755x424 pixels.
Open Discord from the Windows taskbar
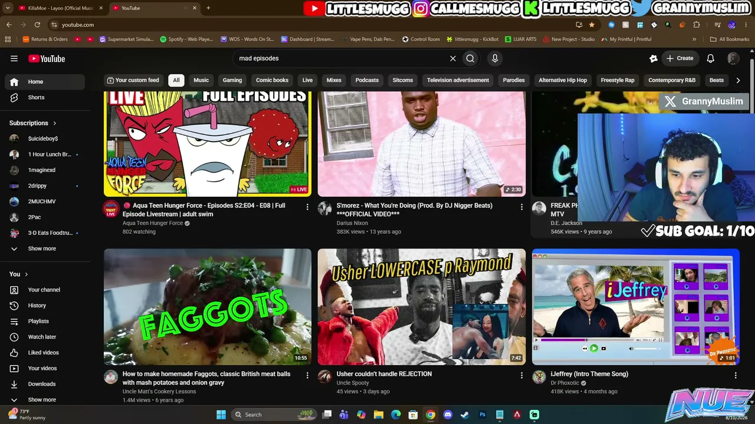(448, 415)
